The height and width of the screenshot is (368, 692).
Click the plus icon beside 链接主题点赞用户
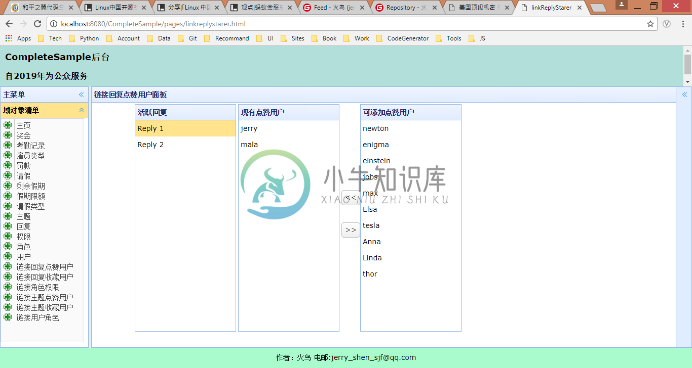[x=8, y=297]
